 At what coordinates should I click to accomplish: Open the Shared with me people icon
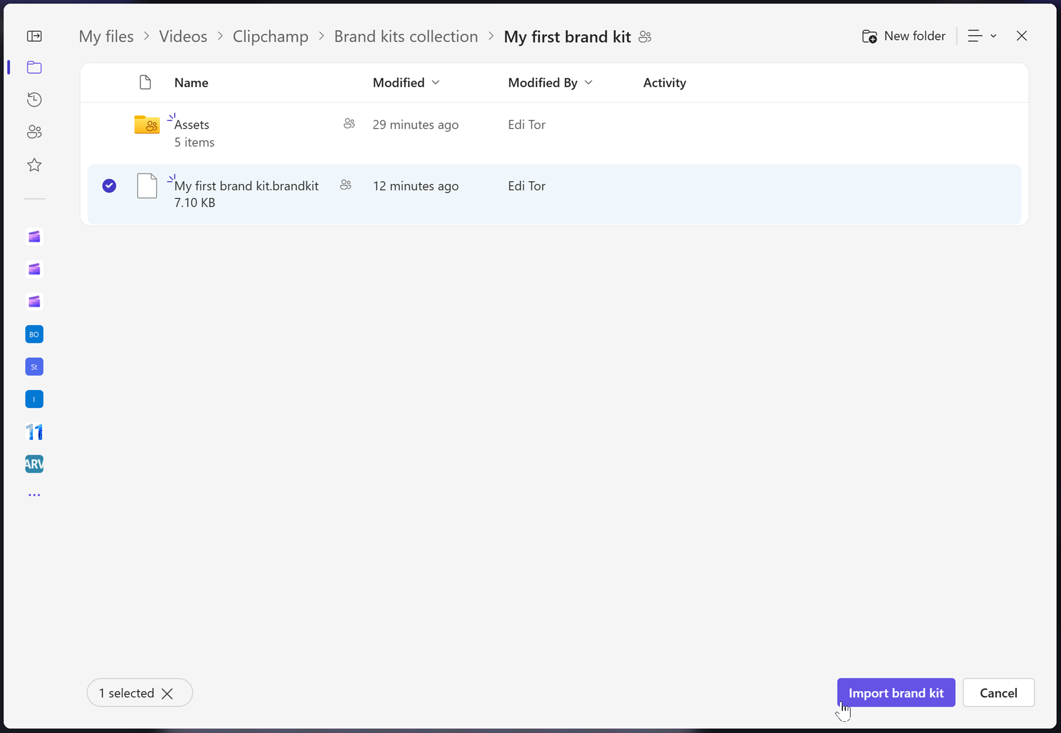[x=34, y=131]
